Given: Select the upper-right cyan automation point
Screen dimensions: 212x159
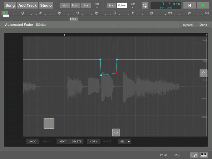Looking at the screenshot, I should click(x=117, y=60).
